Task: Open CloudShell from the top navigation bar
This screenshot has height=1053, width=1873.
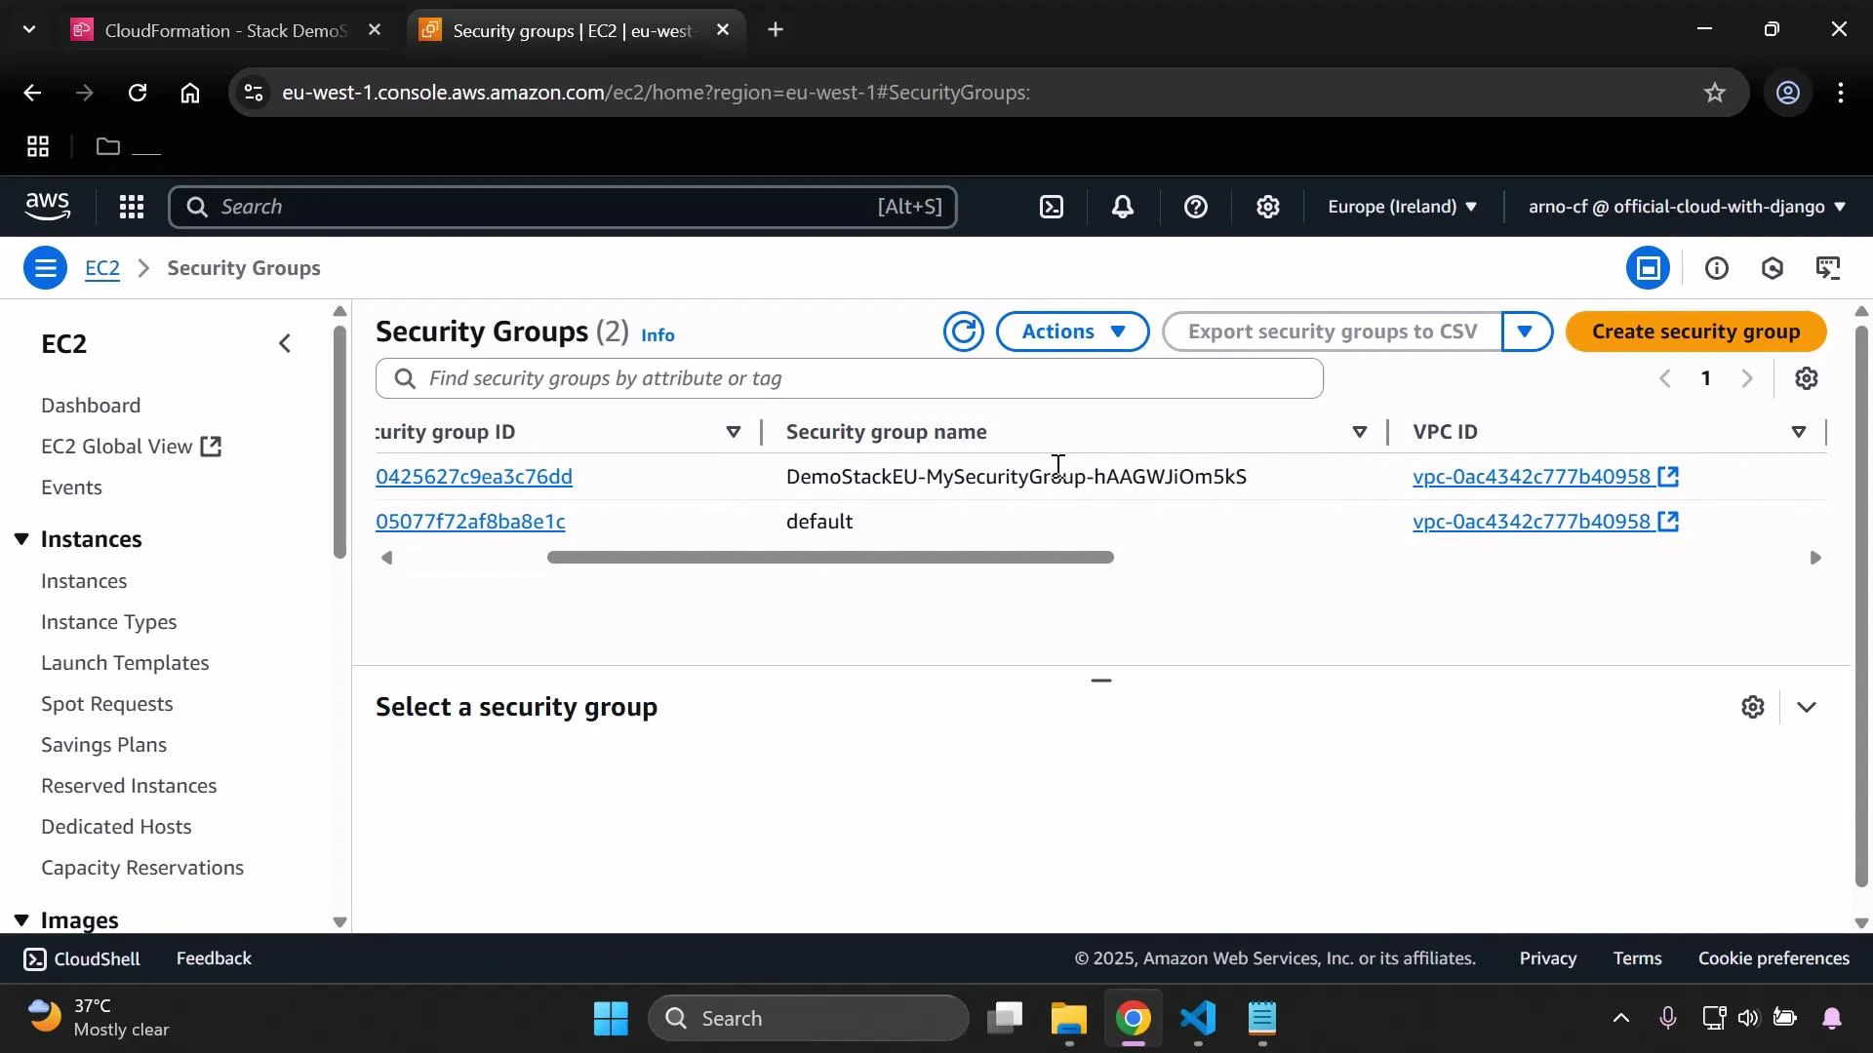Action: pos(1052,207)
